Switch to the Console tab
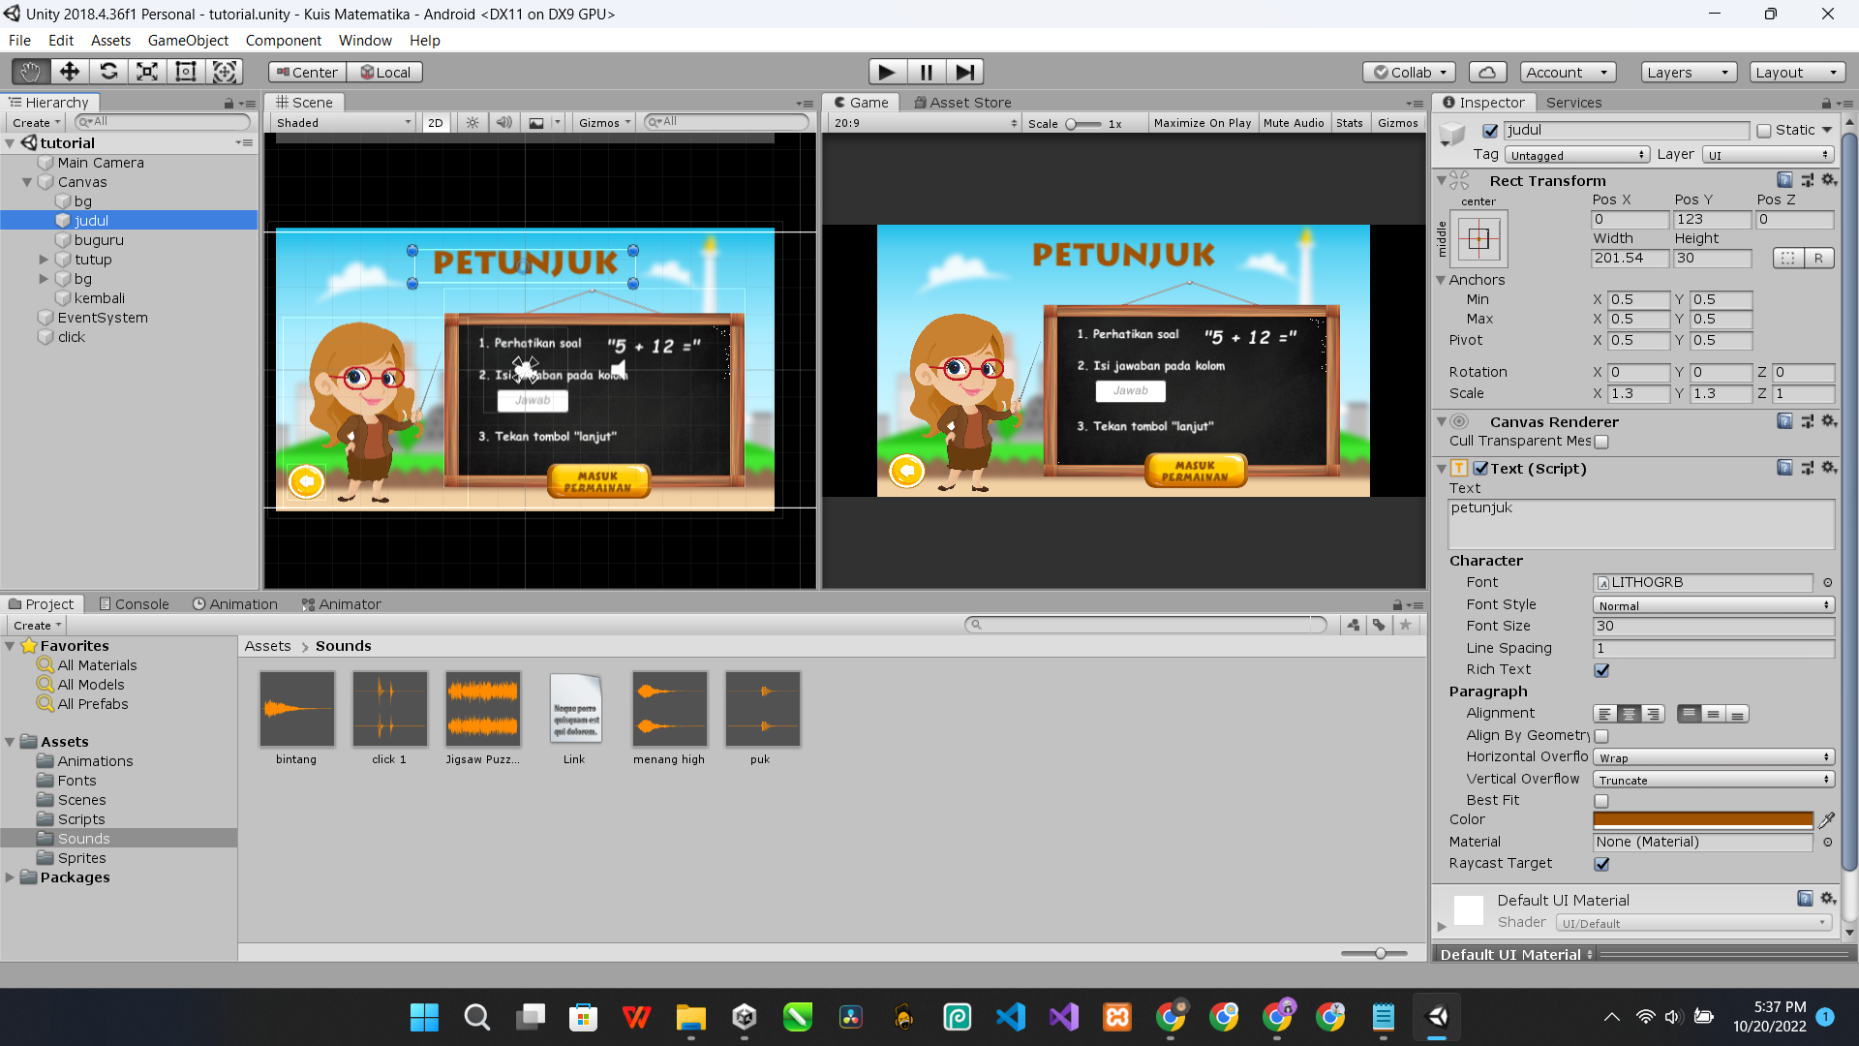This screenshot has width=1859, height=1046. pyautogui.click(x=134, y=604)
